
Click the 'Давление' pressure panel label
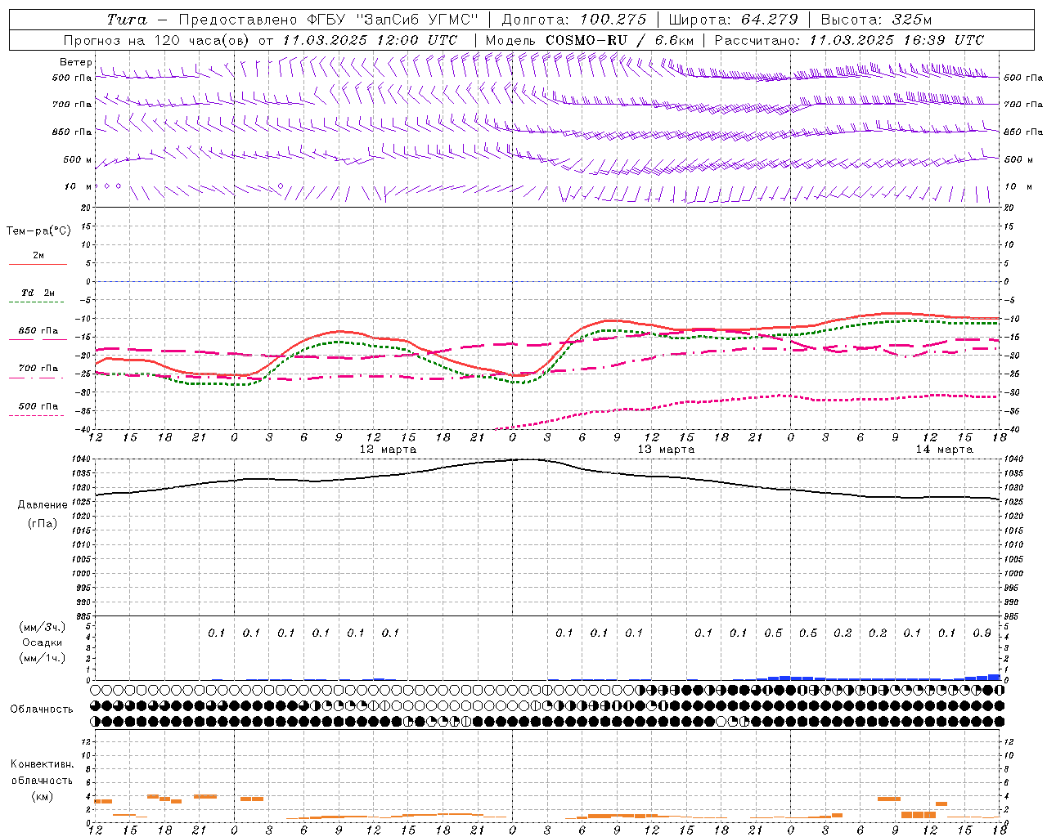tap(43, 505)
